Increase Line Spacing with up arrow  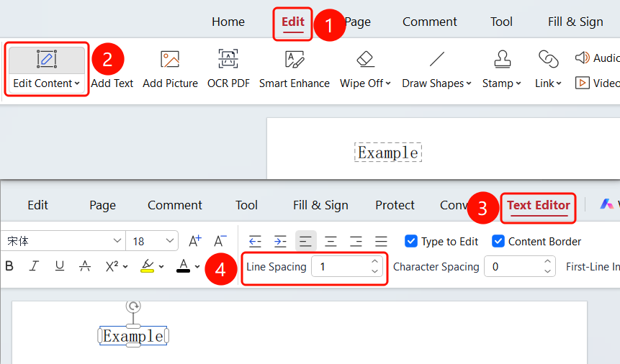pyautogui.click(x=375, y=262)
